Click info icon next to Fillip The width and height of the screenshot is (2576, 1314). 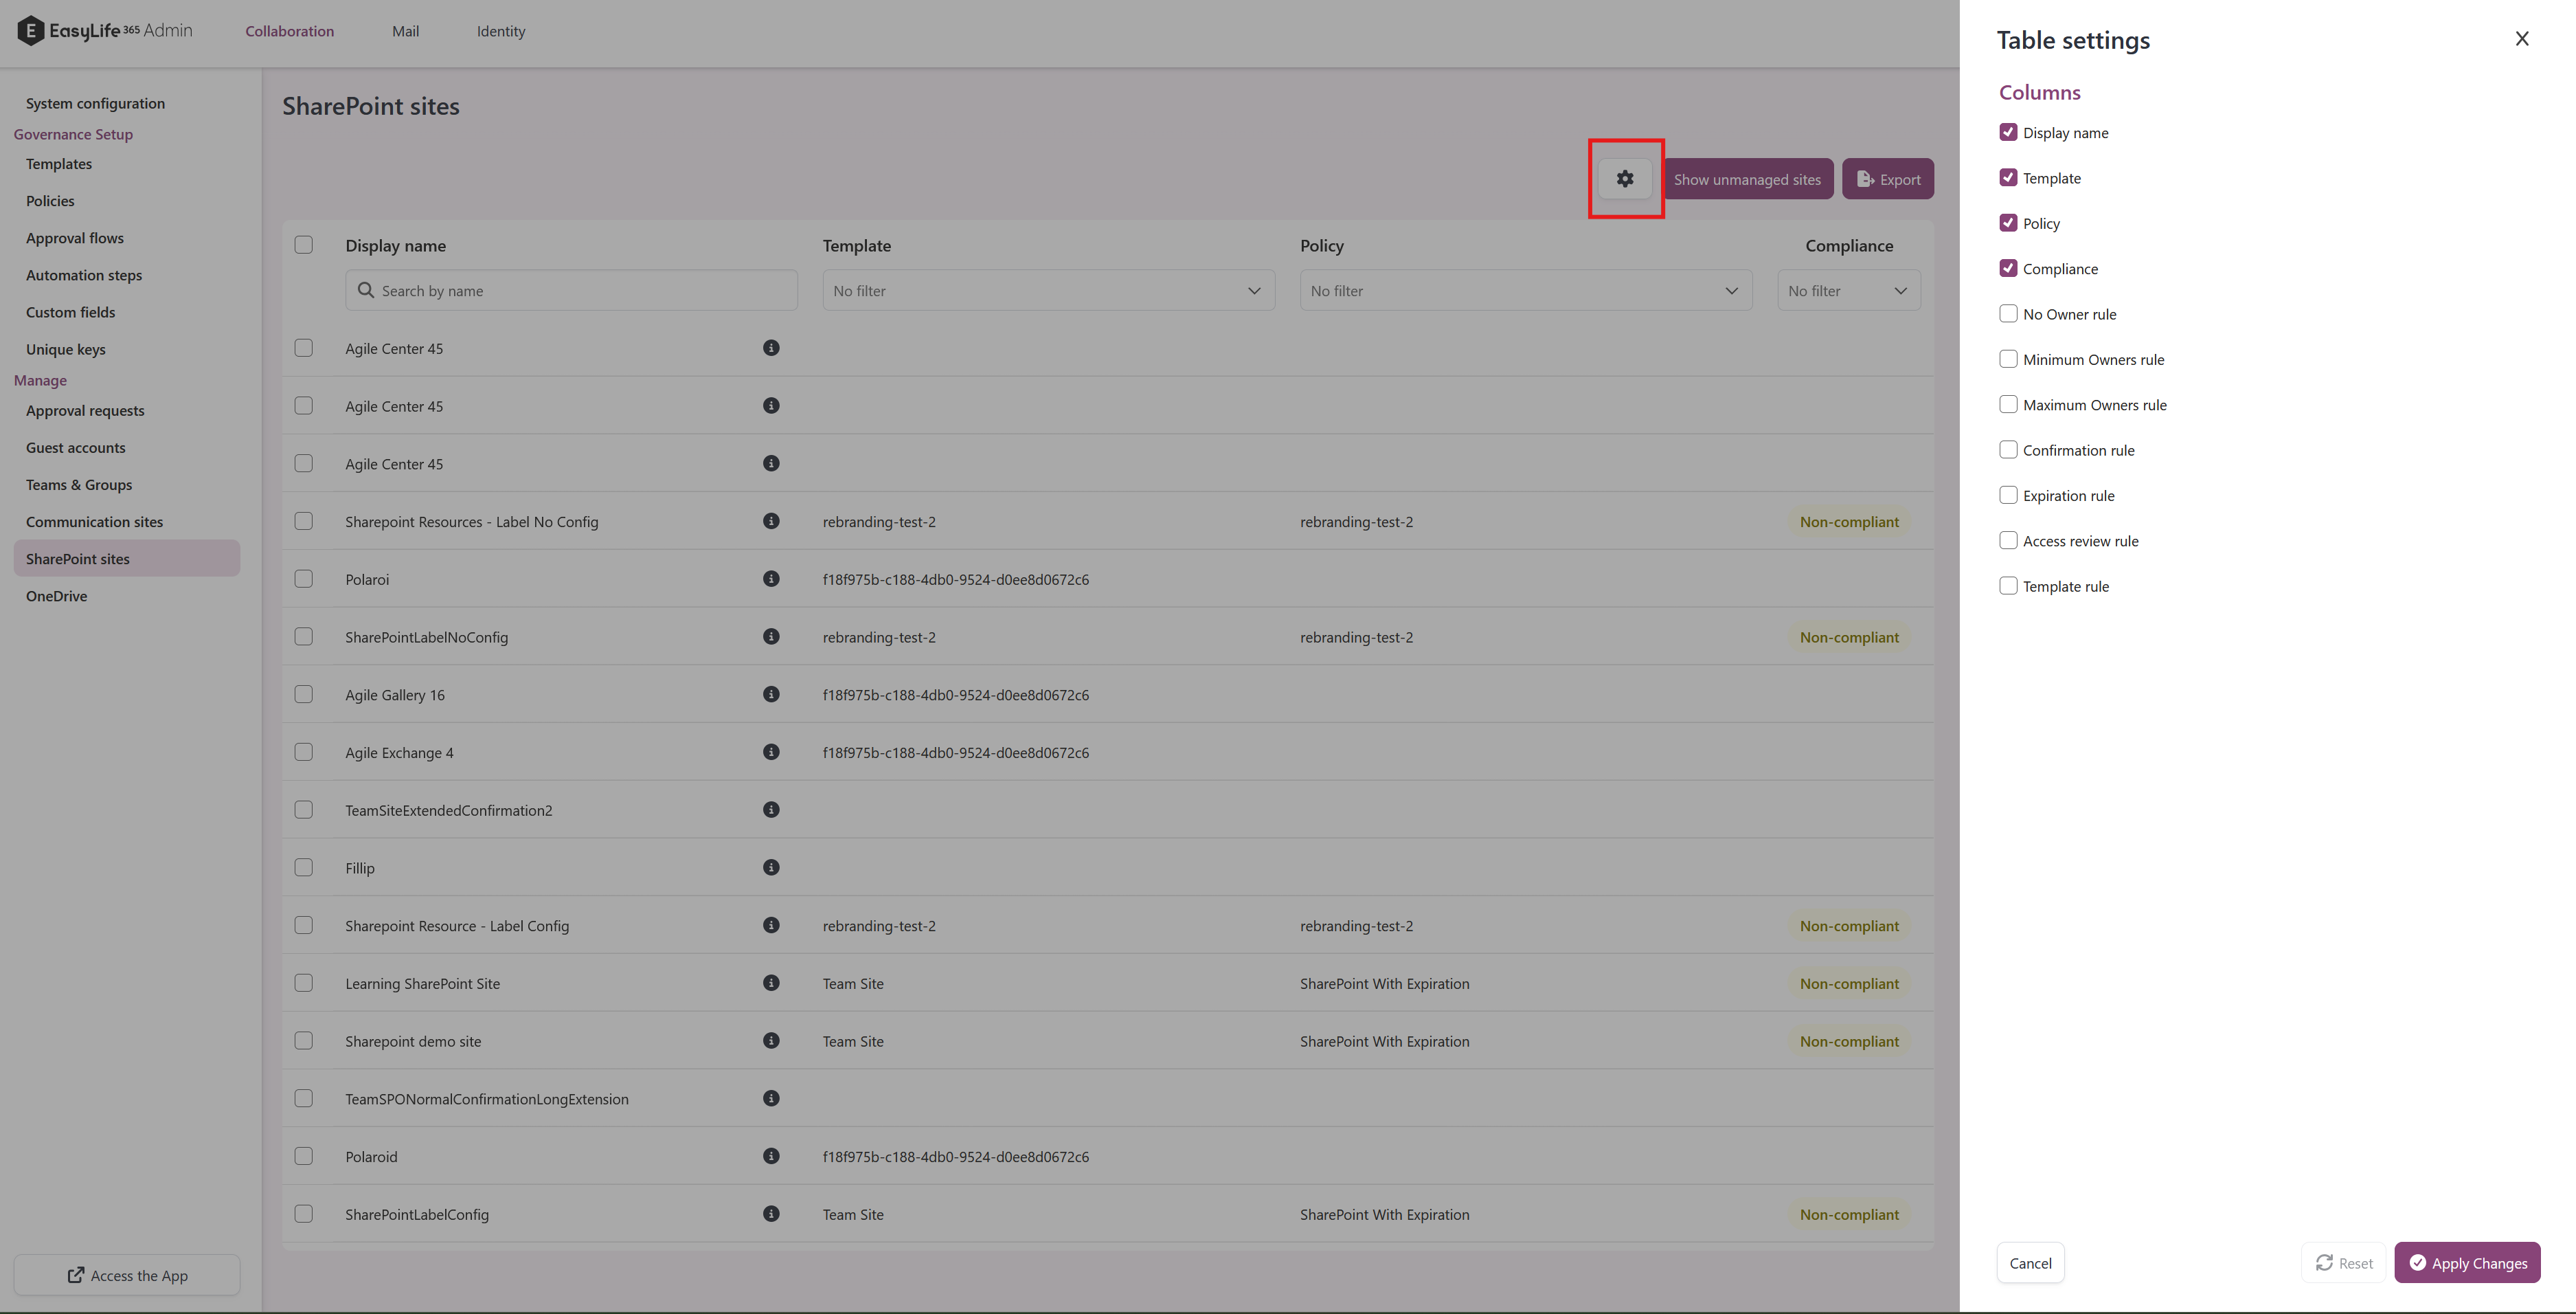770,868
